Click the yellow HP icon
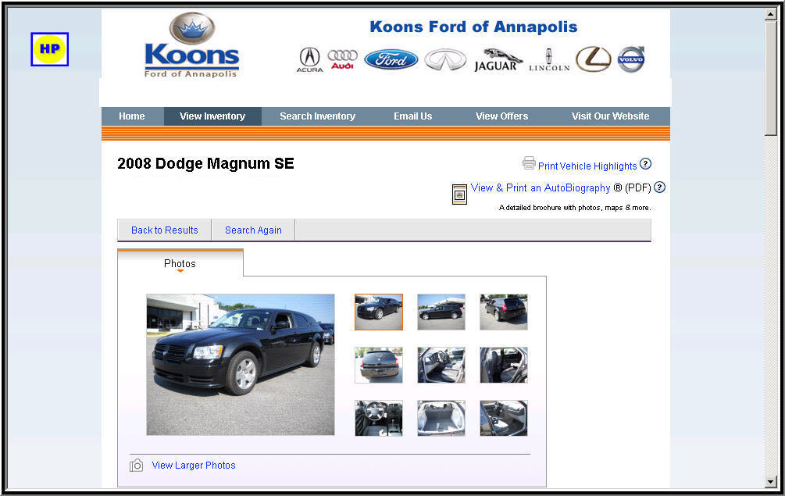The height and width of the screenshot is (496, 785). coord(49,49)
